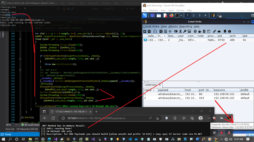Open Edge settings and more menu
This screenshot has height=142, width=254.
(x=209, y=118)
